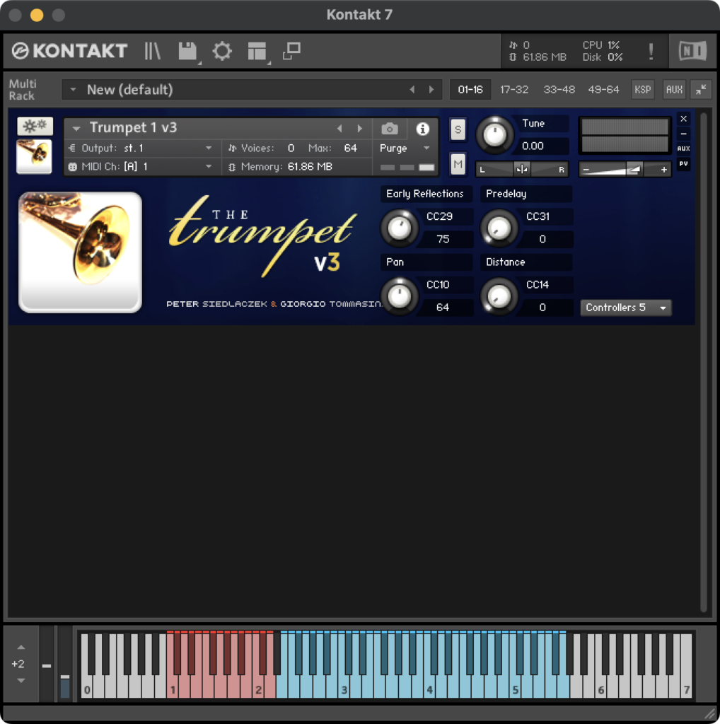The image size is (720, 724).
Task: Click the Kontakt logo
Action: (69, 51)
